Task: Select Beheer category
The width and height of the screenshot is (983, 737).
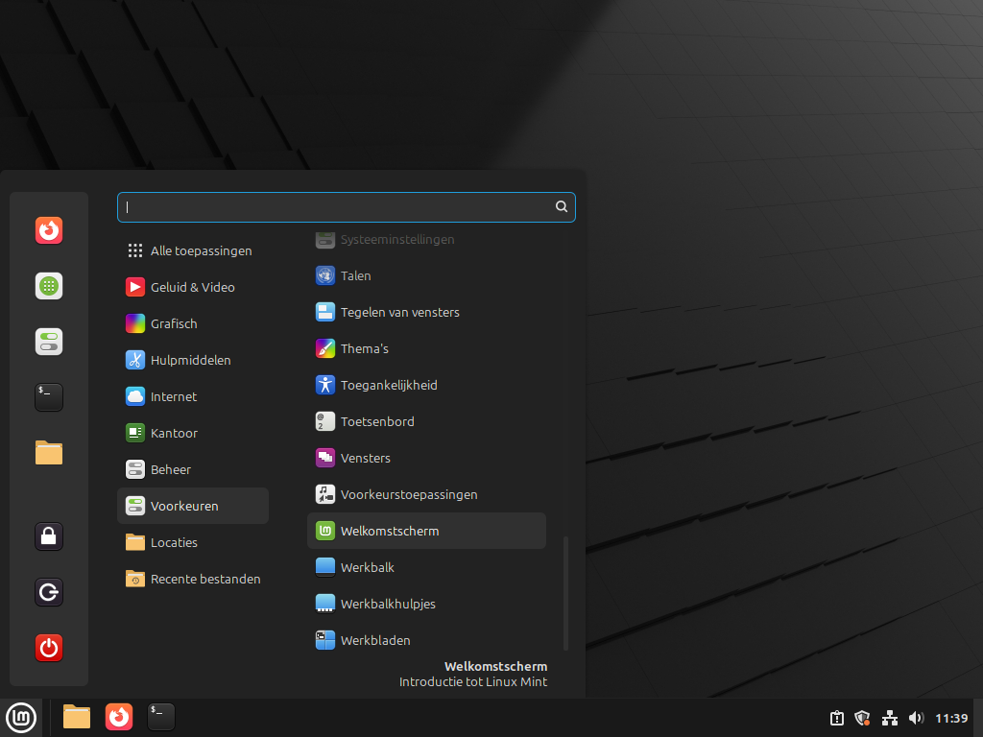Action: 193,469
